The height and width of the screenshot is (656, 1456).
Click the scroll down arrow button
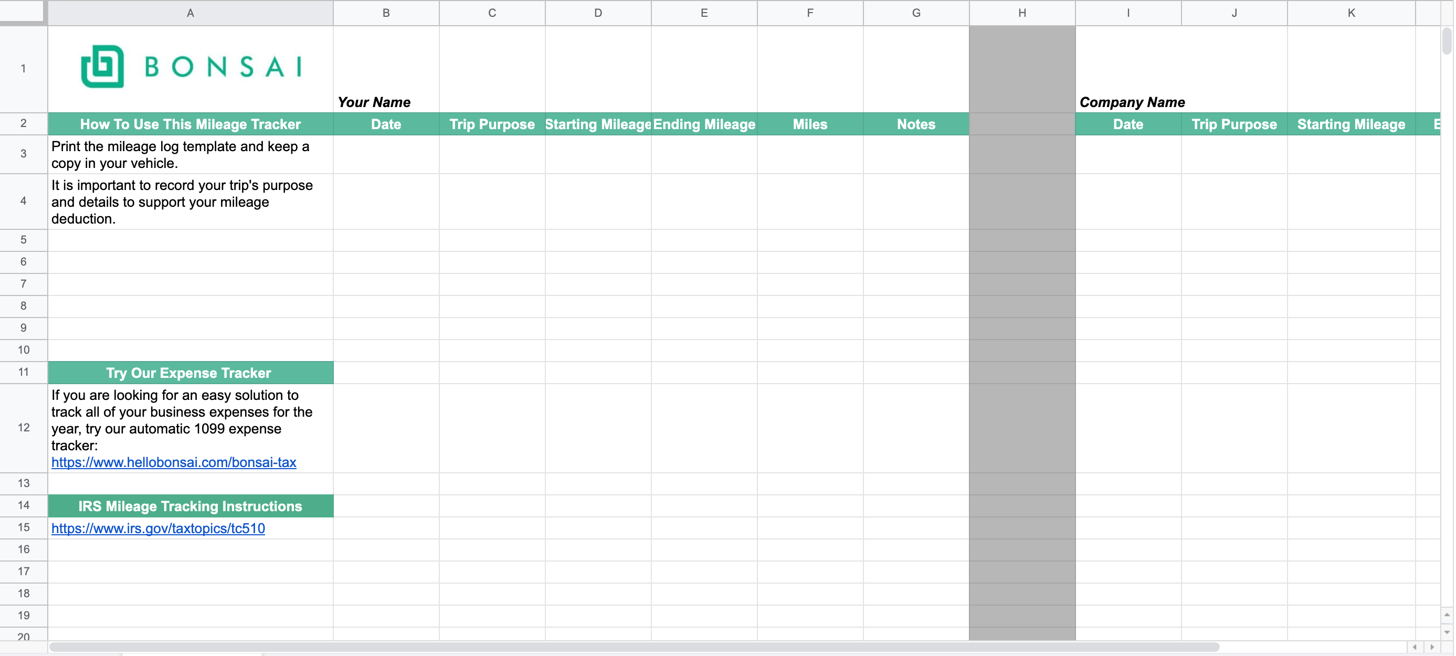pos(1447,632)
